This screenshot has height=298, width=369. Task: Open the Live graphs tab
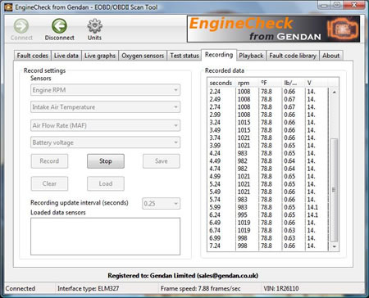100,56
